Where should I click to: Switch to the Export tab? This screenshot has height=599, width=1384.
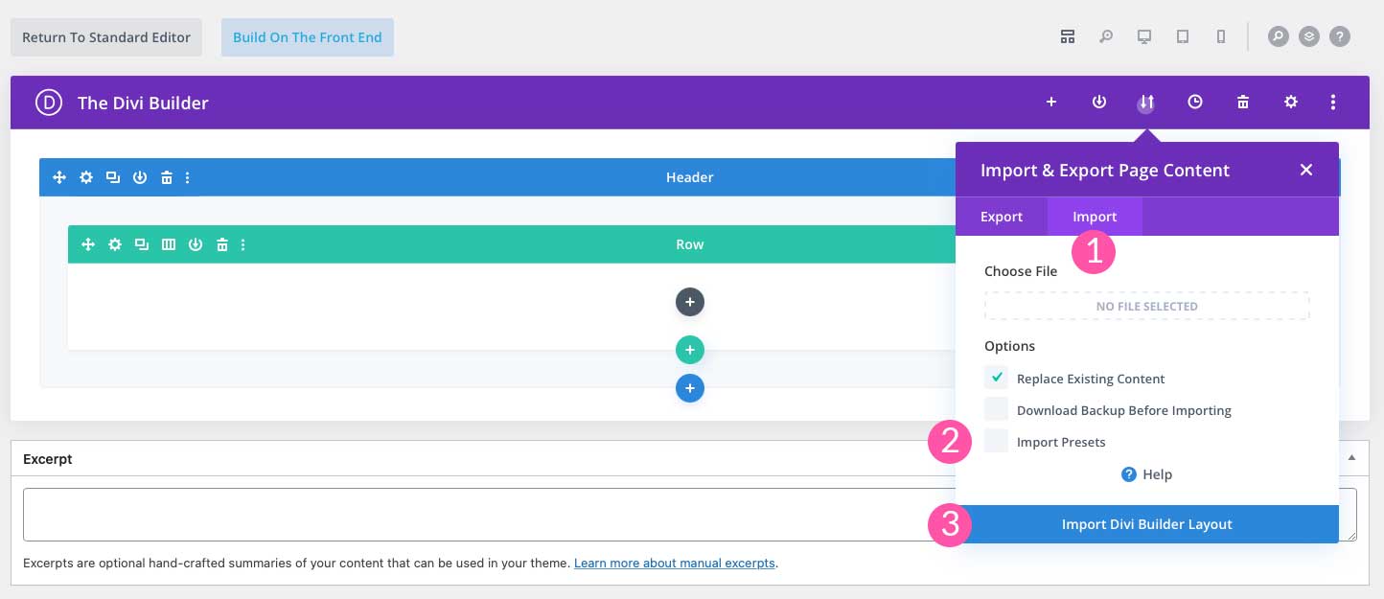(1001, 216)
